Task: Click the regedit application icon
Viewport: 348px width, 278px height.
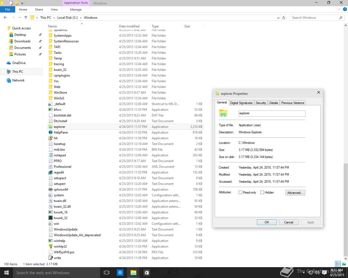Action: 50,172
